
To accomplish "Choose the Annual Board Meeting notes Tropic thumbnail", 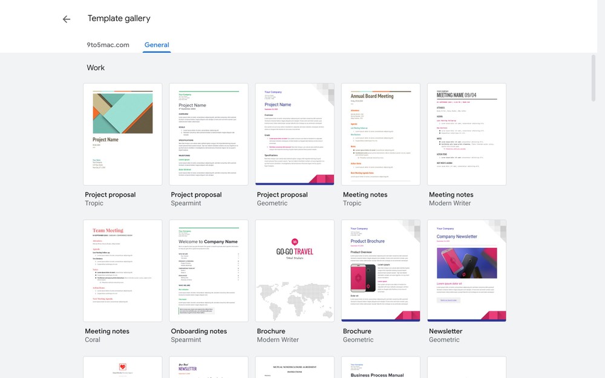I will pos(381,134).
